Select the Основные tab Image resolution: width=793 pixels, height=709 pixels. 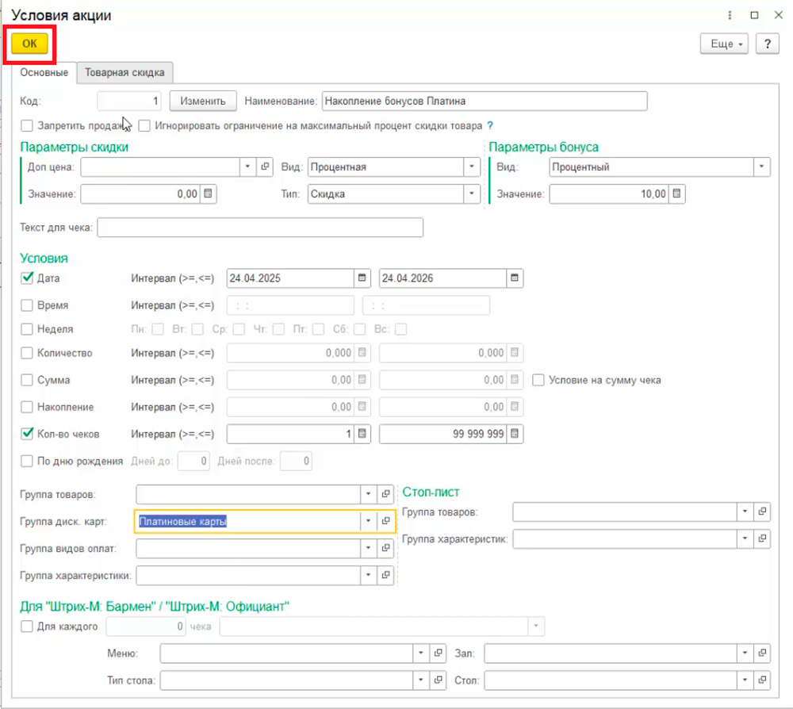pyautogui.click(x=44, y=72)
